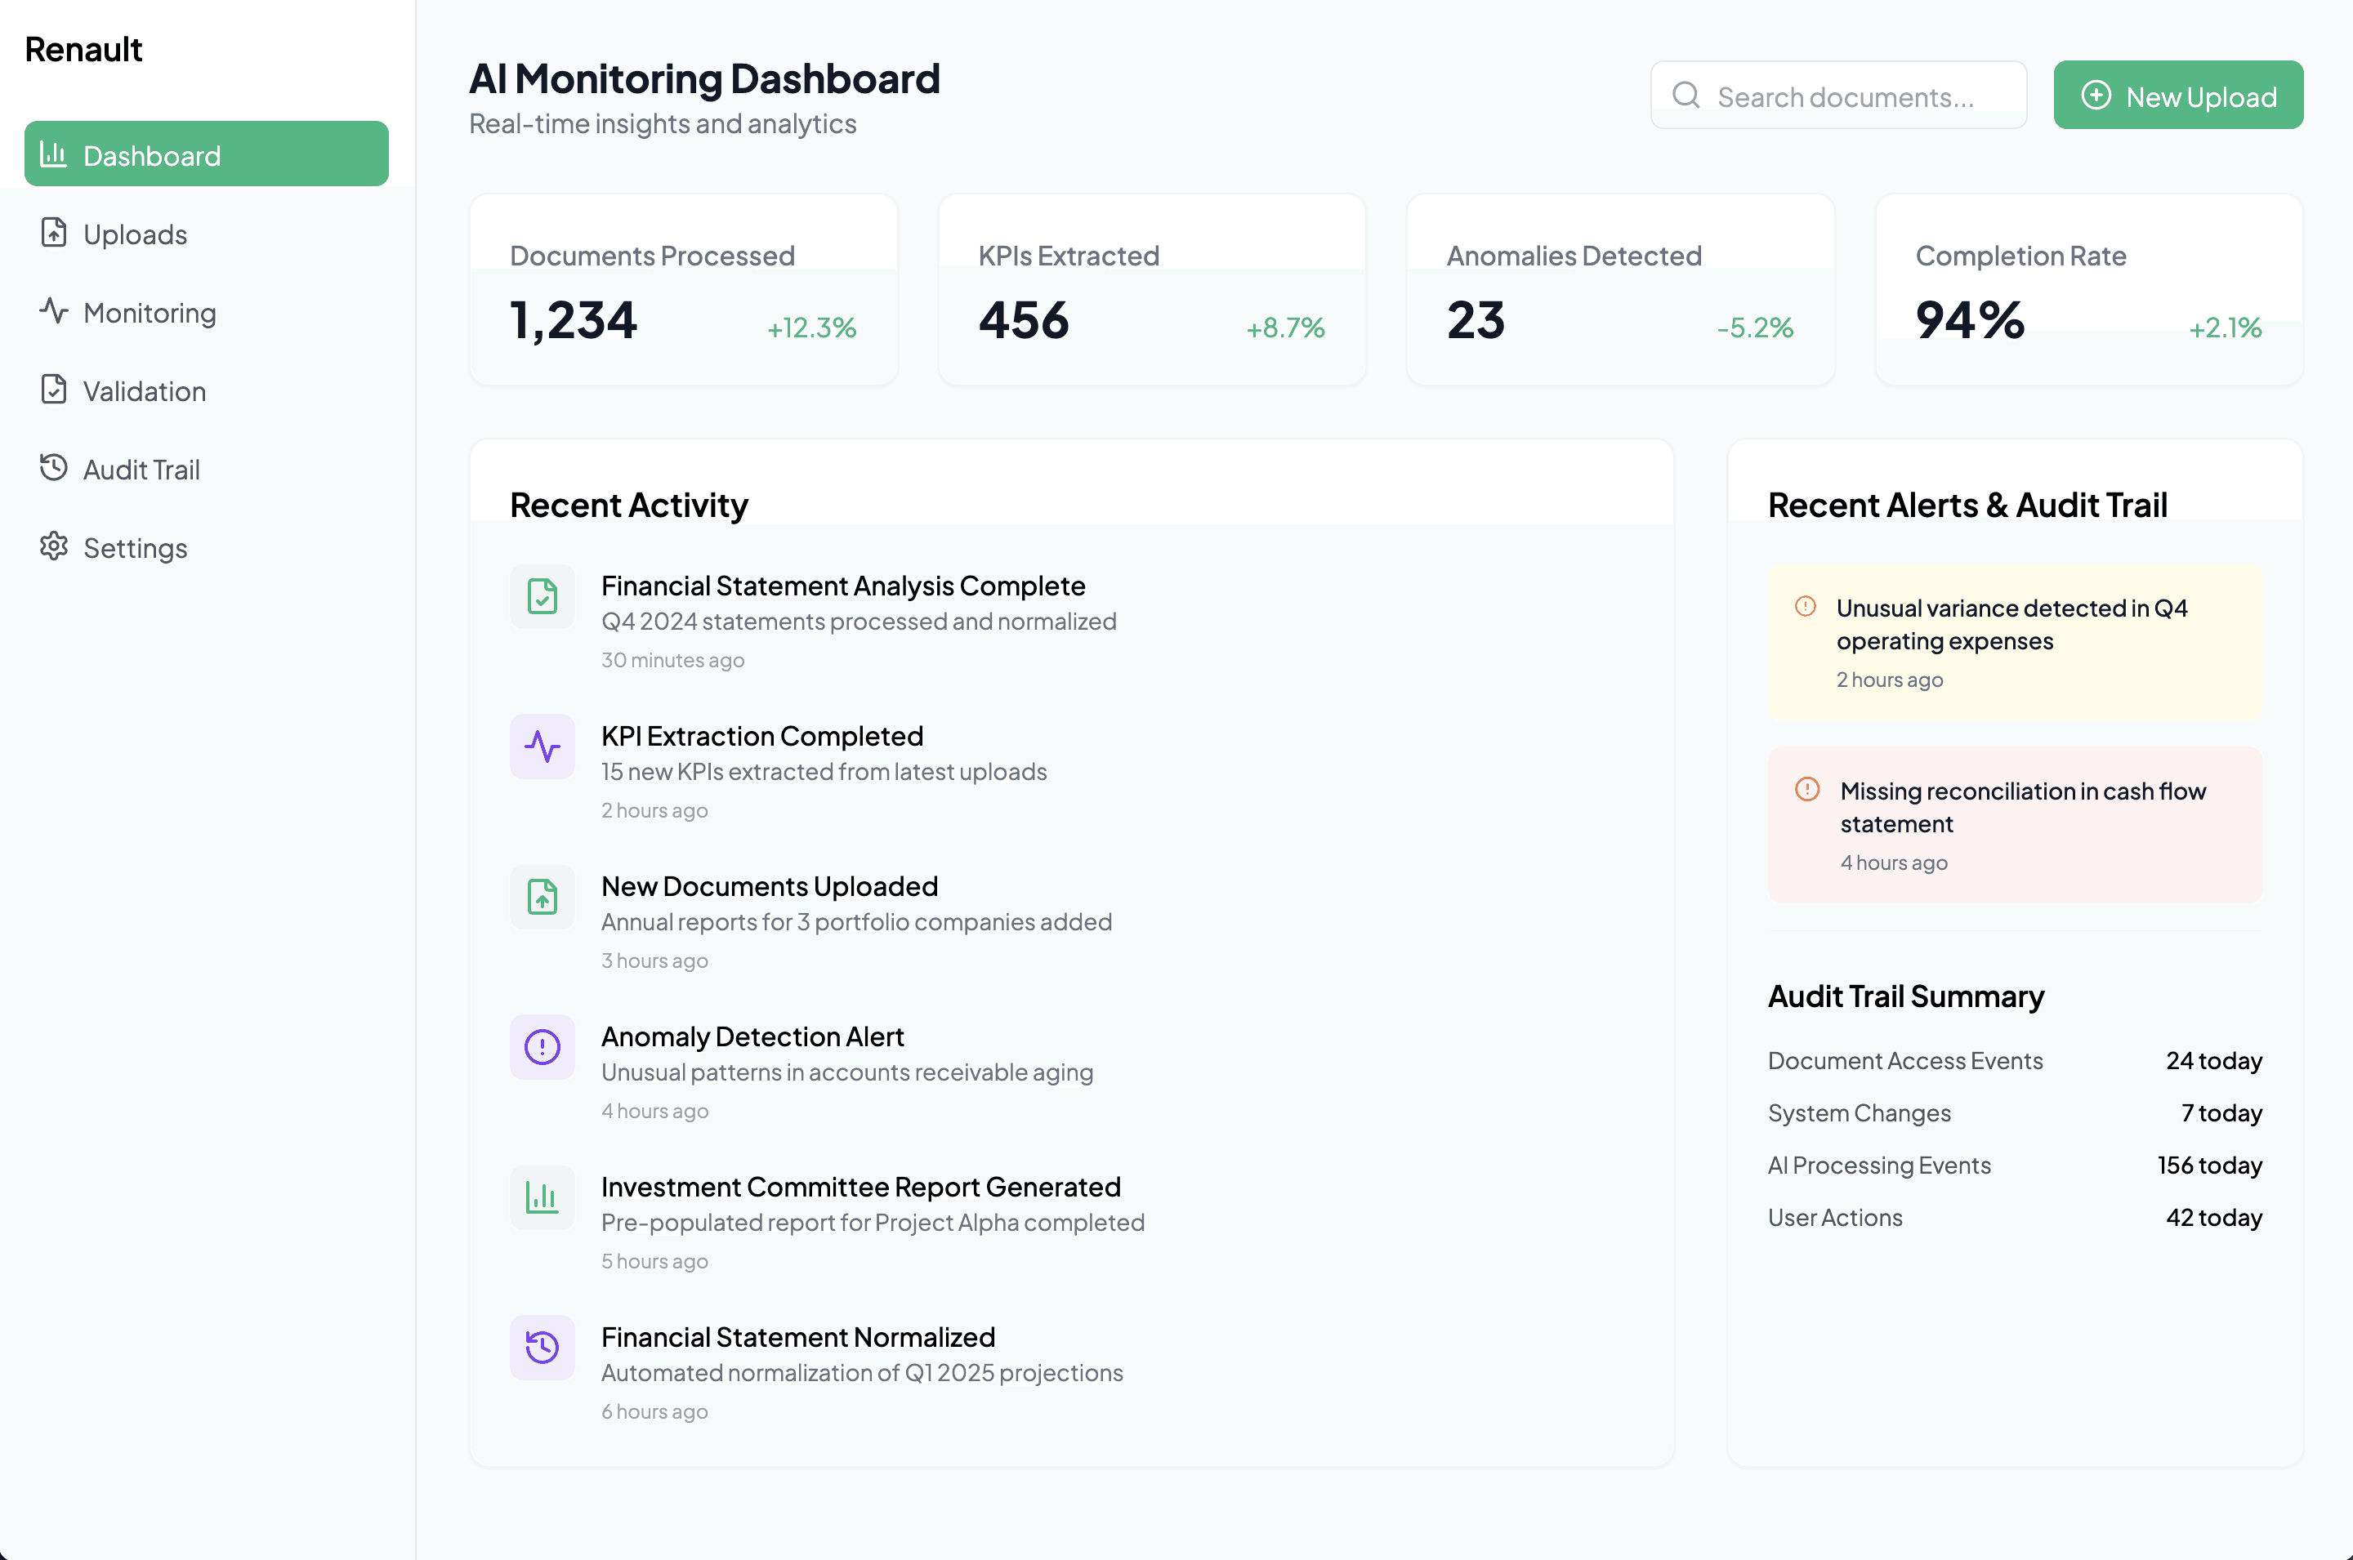Image resolution: width=2353 pixels, height=1560 pixels.
Task: Click the Settings gear icon
Action: pyautogui.click(x=54, y=546)
